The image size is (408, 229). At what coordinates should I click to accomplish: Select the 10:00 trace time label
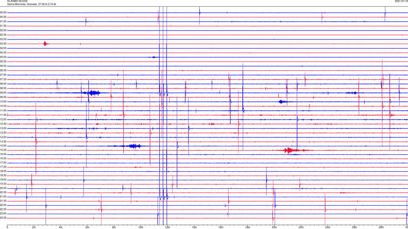coord(3,102)
